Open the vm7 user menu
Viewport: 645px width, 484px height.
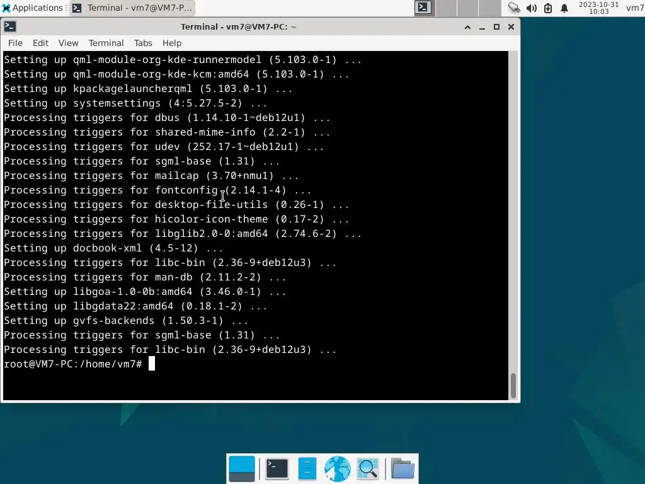coord(635,8)
